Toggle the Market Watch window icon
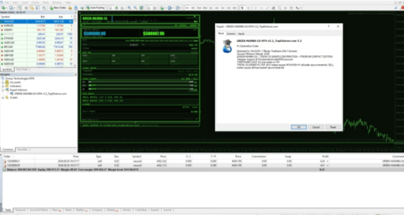 click(x=20, y=8)
